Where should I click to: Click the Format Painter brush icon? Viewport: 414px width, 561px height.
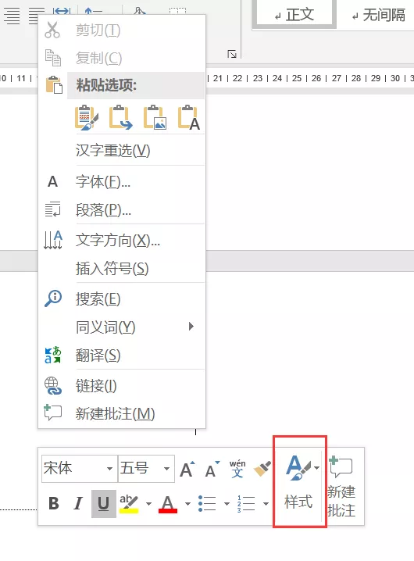click(262, 468)
